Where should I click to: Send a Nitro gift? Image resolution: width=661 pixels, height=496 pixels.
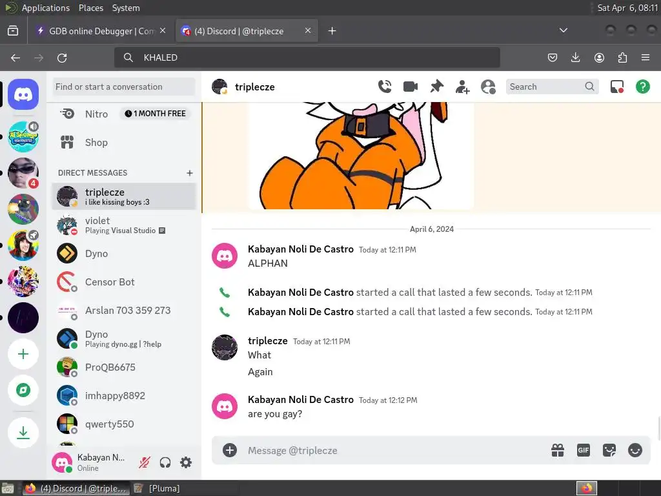[x=558, y=450]
